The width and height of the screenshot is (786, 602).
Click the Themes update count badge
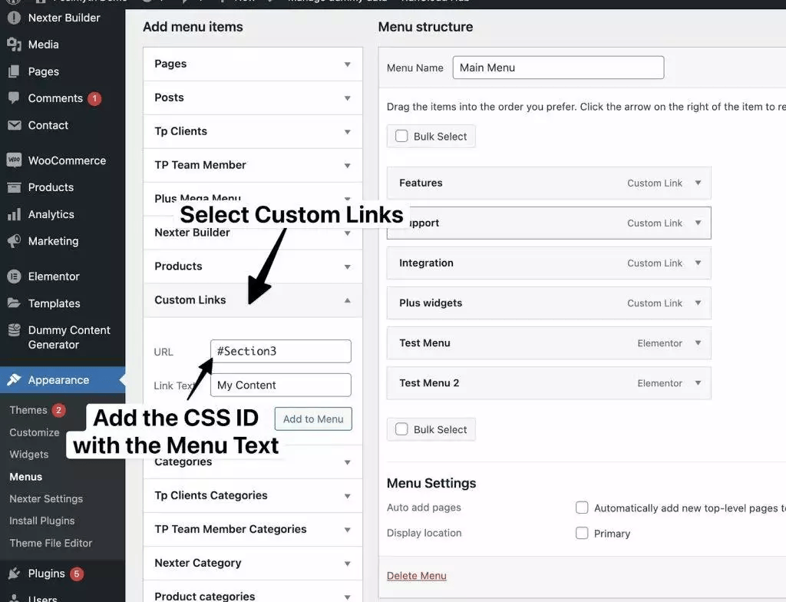point(58,410)
